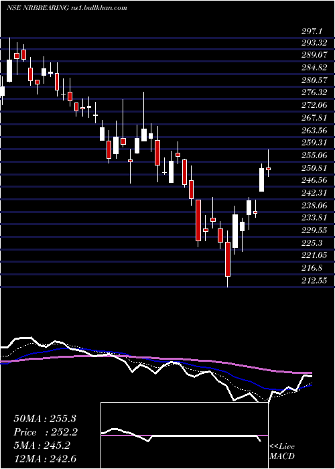Click the 280.57 price axis label
Screen dimensions: 335x469
click(x=314, y=80)
